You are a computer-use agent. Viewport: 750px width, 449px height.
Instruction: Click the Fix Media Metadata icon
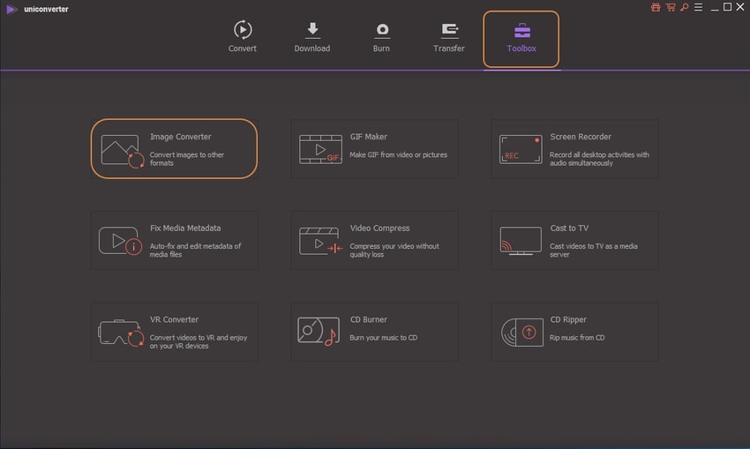pos(120,241)
